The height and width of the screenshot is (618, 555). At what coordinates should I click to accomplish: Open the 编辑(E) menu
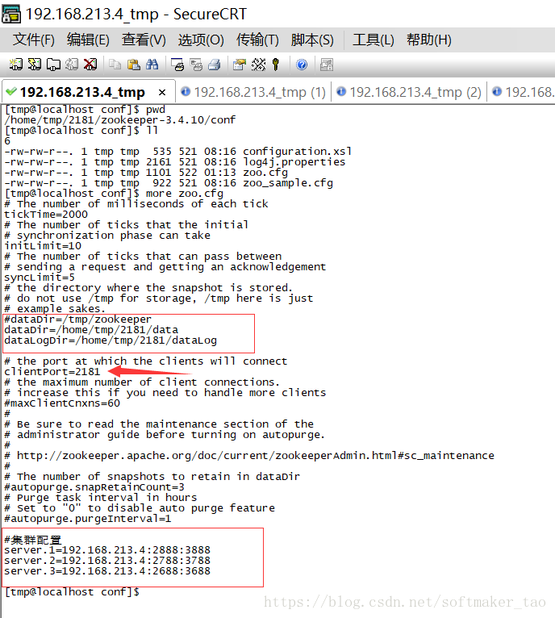click(88, 40)
